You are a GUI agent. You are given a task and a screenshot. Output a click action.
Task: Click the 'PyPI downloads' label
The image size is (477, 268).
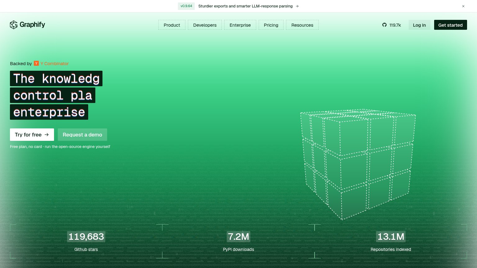coord(238,249)
